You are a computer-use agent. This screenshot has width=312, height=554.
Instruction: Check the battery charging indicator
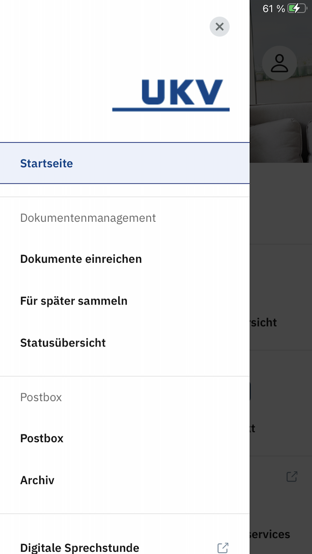click(x=297, y=8)
